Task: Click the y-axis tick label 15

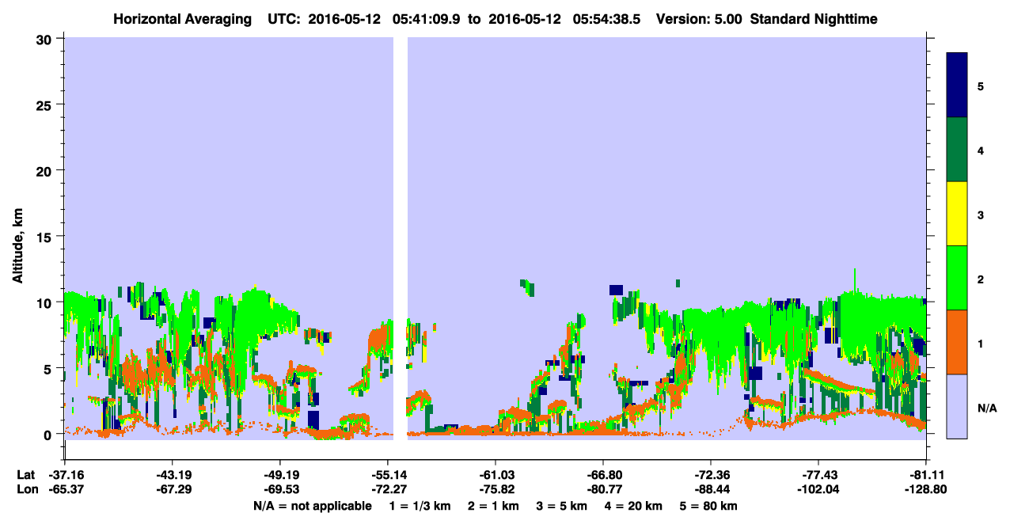Action: point(46,236)
